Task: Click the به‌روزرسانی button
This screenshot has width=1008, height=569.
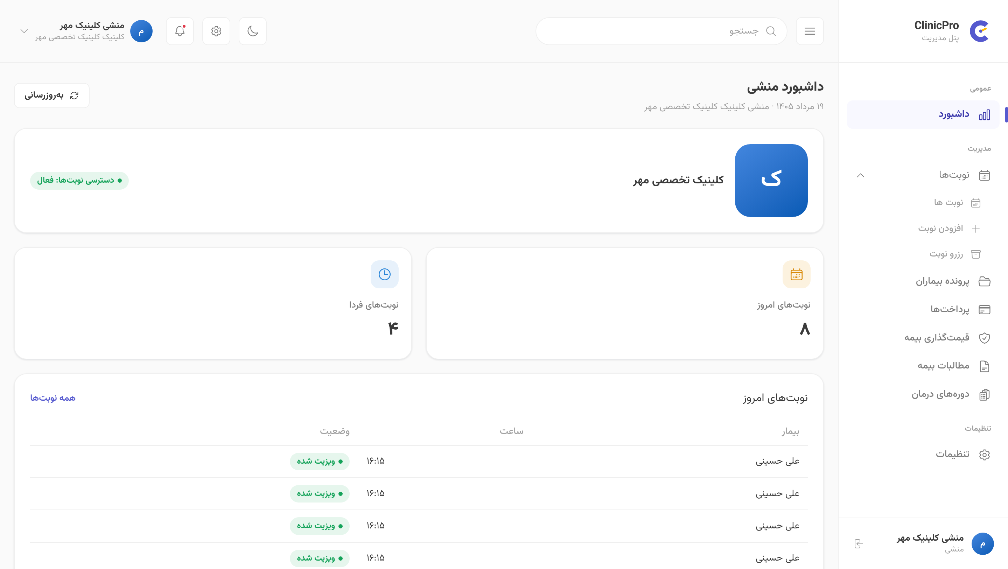Action: point(52,96)
